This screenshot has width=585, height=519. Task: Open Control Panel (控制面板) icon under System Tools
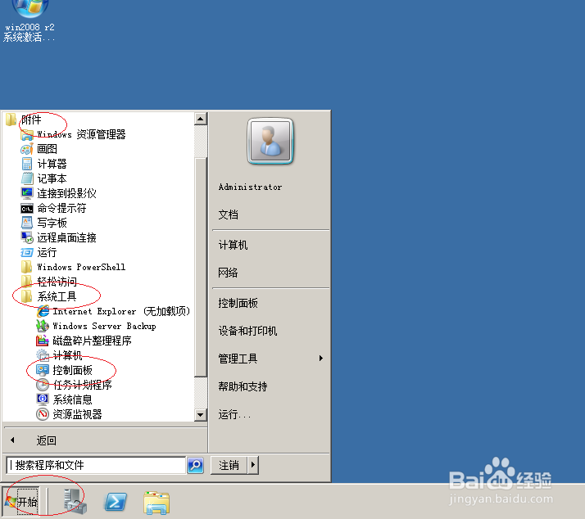coord(43,370)
